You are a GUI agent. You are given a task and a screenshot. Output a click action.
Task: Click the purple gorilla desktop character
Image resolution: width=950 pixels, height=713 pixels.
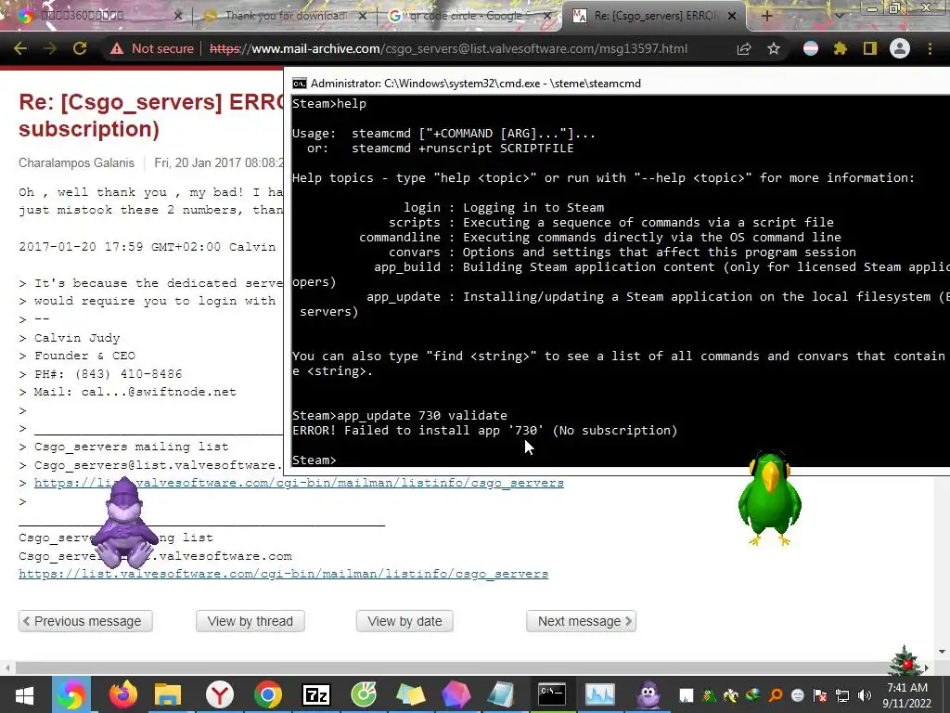coord(124,523)
